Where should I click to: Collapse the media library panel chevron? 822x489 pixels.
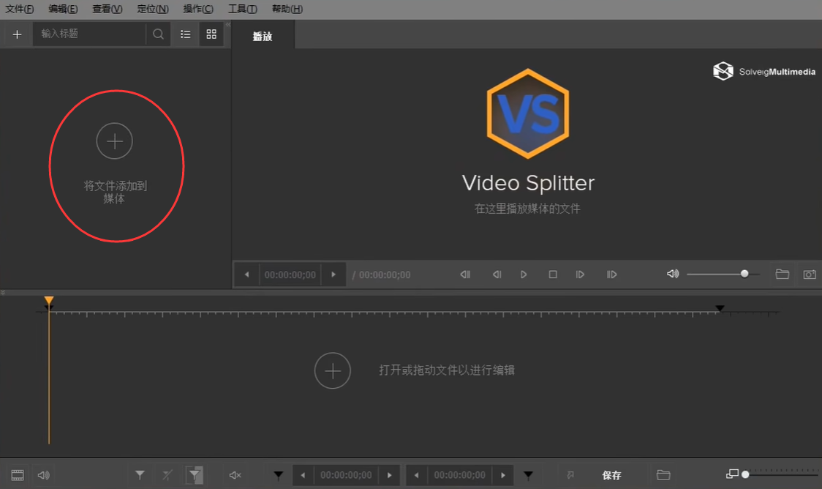point(228,25)
